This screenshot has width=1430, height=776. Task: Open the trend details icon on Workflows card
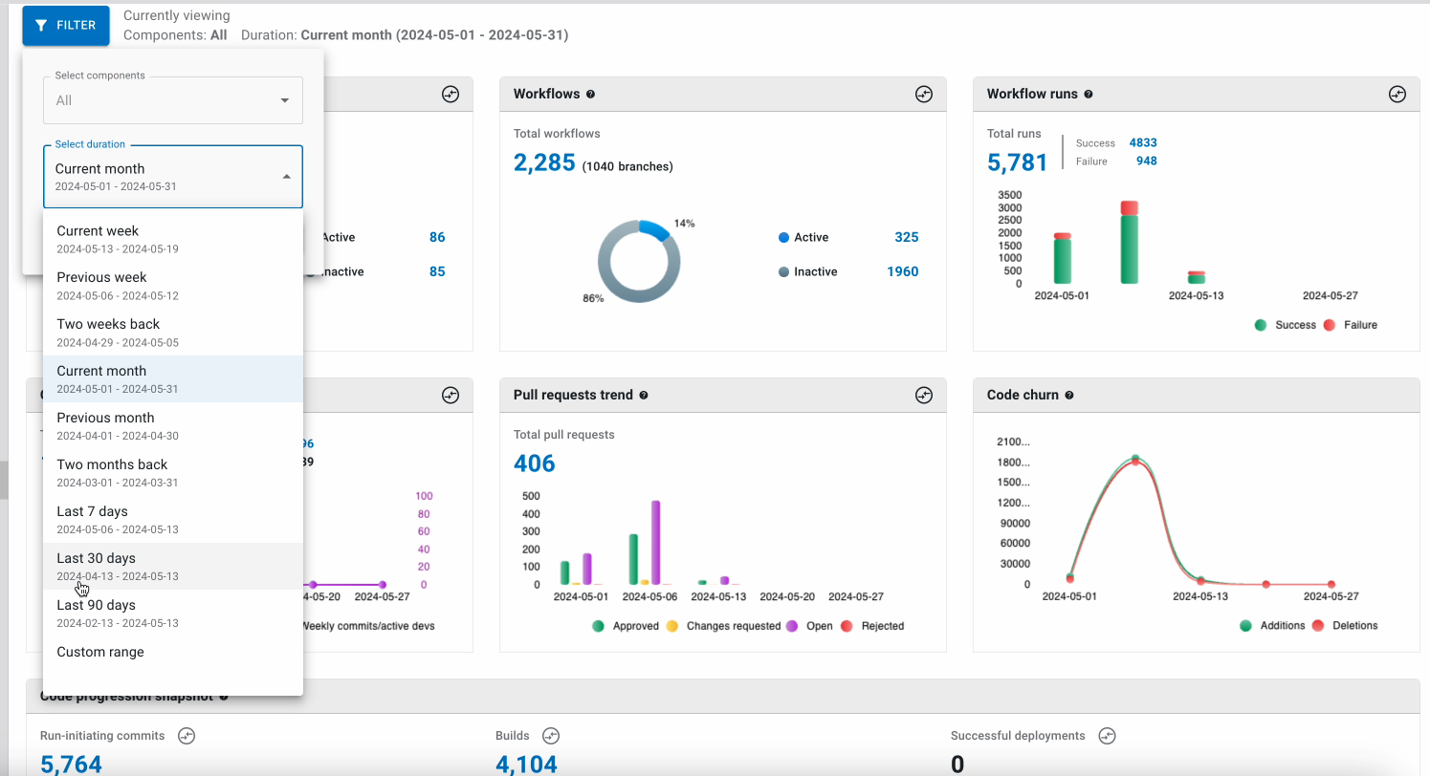click(924, 94)
